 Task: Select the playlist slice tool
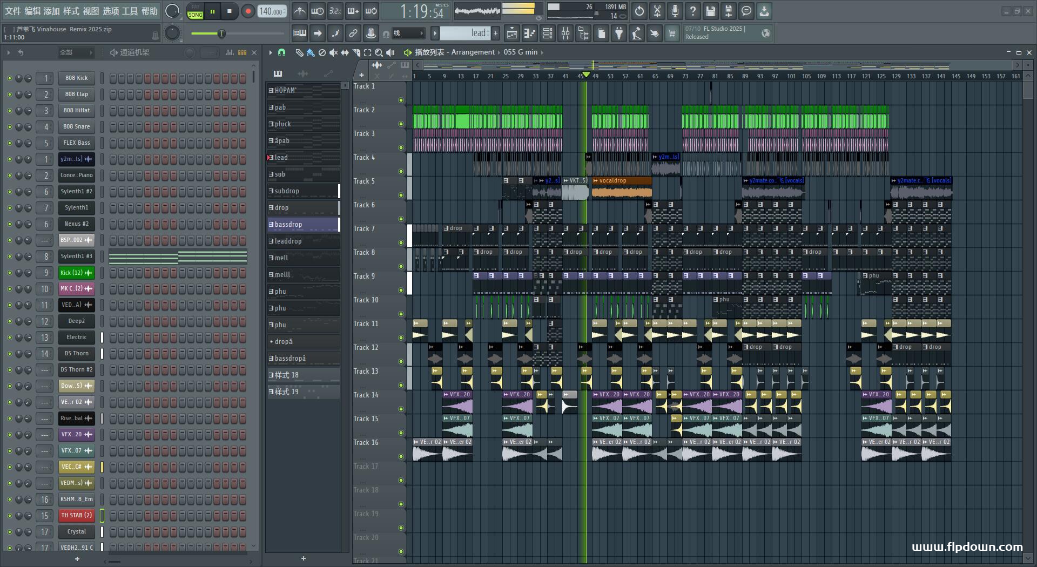(356, 52)
